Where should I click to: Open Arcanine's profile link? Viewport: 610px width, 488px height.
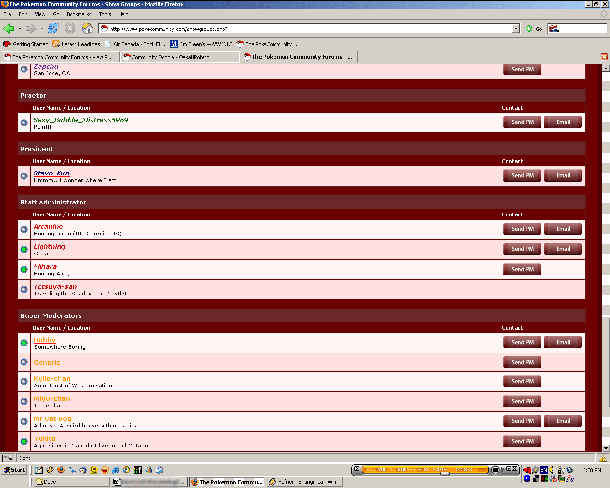pos(48,226)
